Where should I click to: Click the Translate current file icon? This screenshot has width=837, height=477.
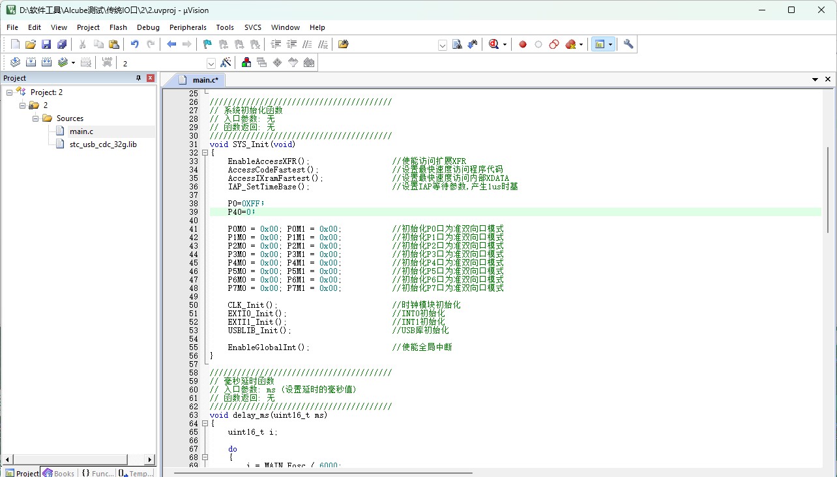tap(15, 62)
